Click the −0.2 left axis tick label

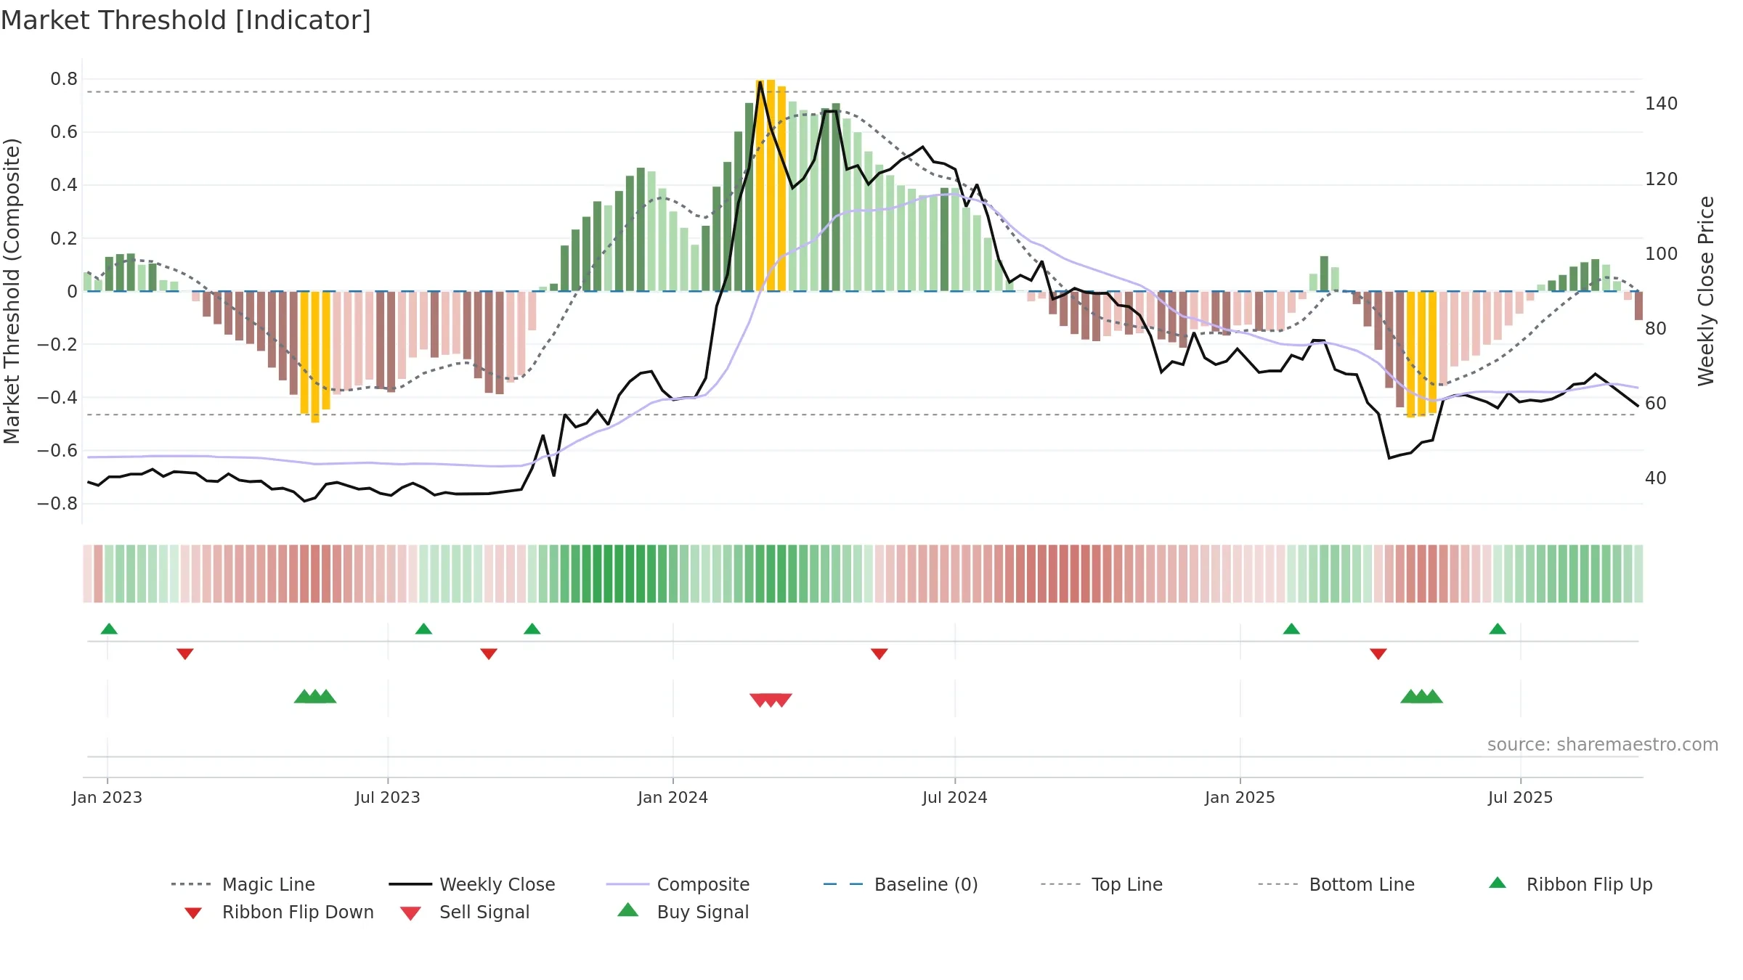(x=57, y=344)
